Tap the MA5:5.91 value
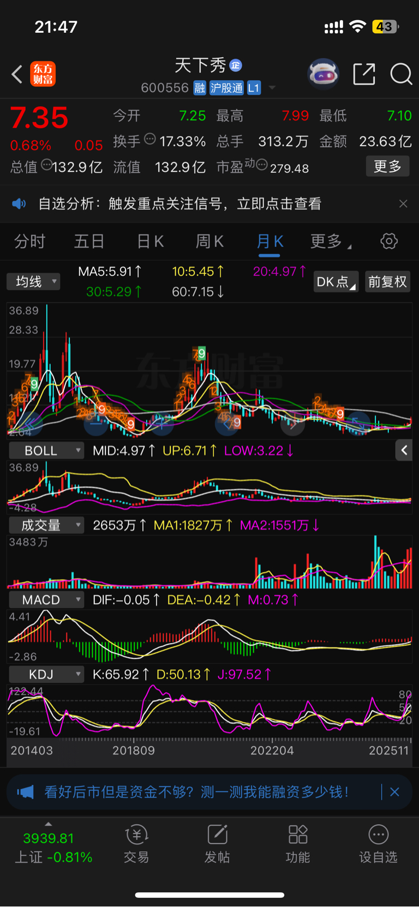The height and width of the screenshot is (907, 419). pos(110,272)
